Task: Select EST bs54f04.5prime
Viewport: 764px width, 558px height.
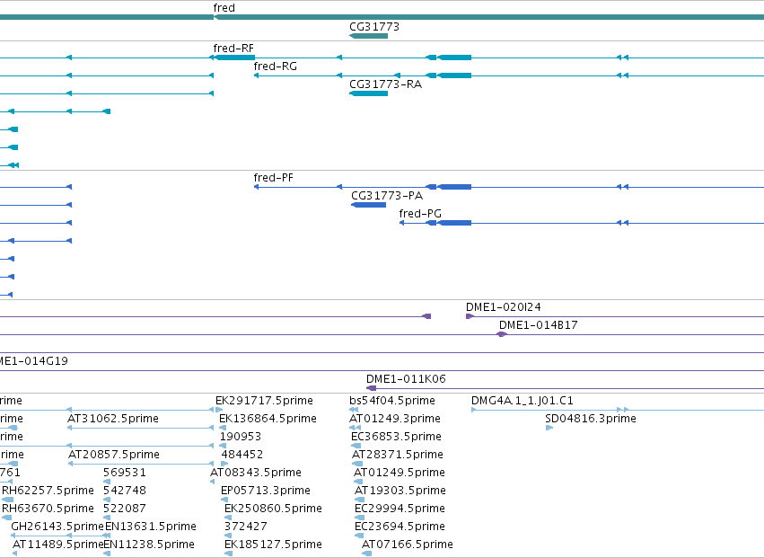Action: point(392,401)
